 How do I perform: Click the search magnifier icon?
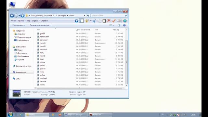tap(126, 16)
